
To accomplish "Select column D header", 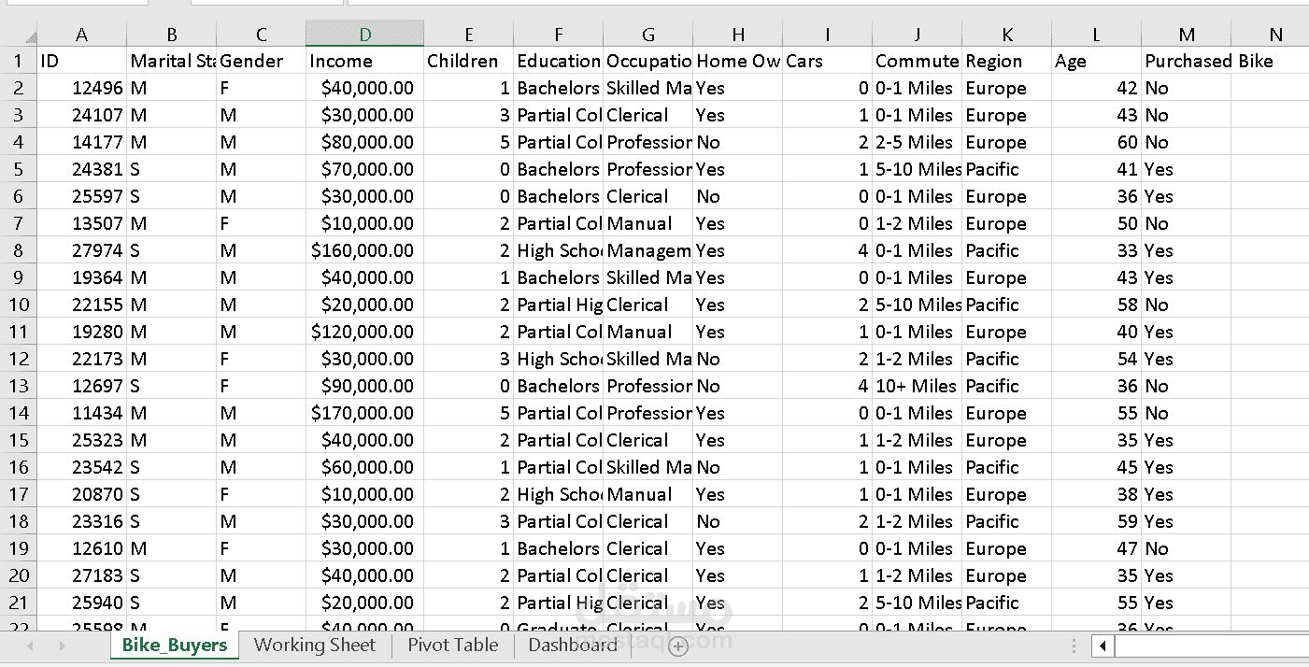I will (365, 35).
